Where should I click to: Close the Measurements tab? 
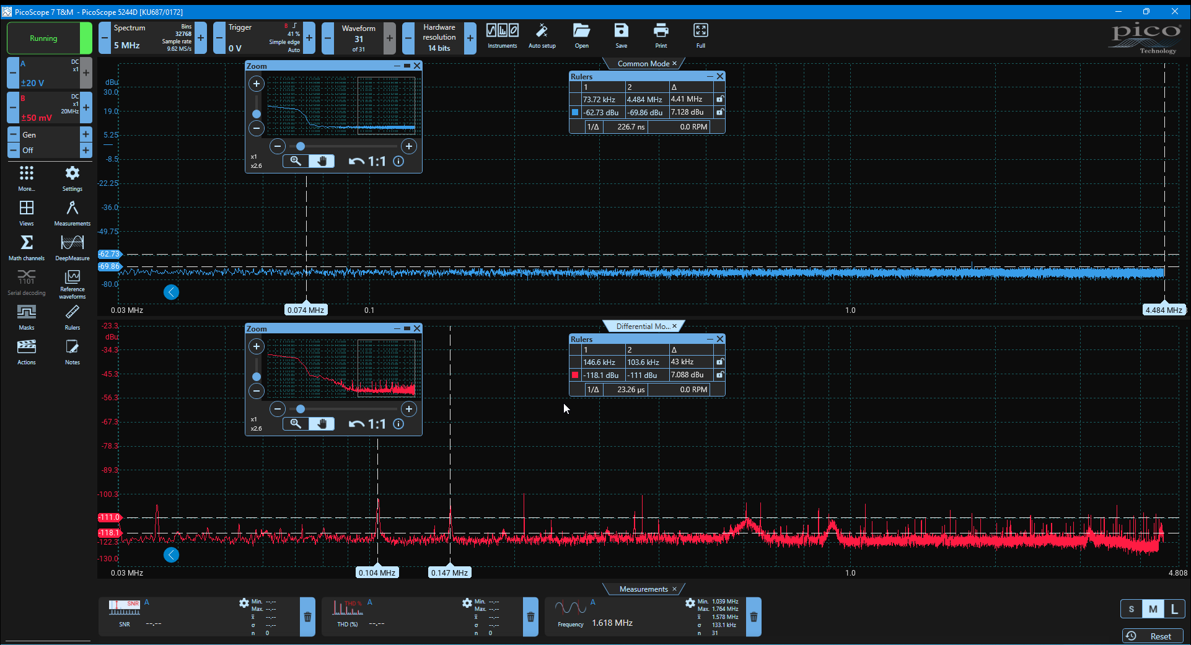coord(674,589)
